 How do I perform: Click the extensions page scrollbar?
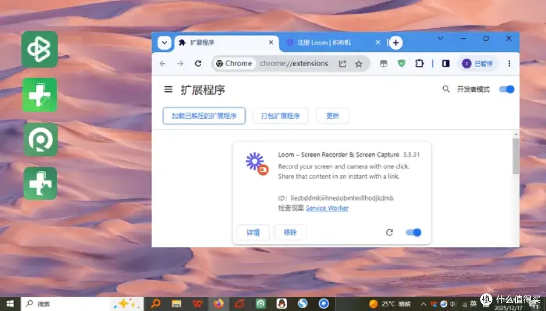[516, 156]
